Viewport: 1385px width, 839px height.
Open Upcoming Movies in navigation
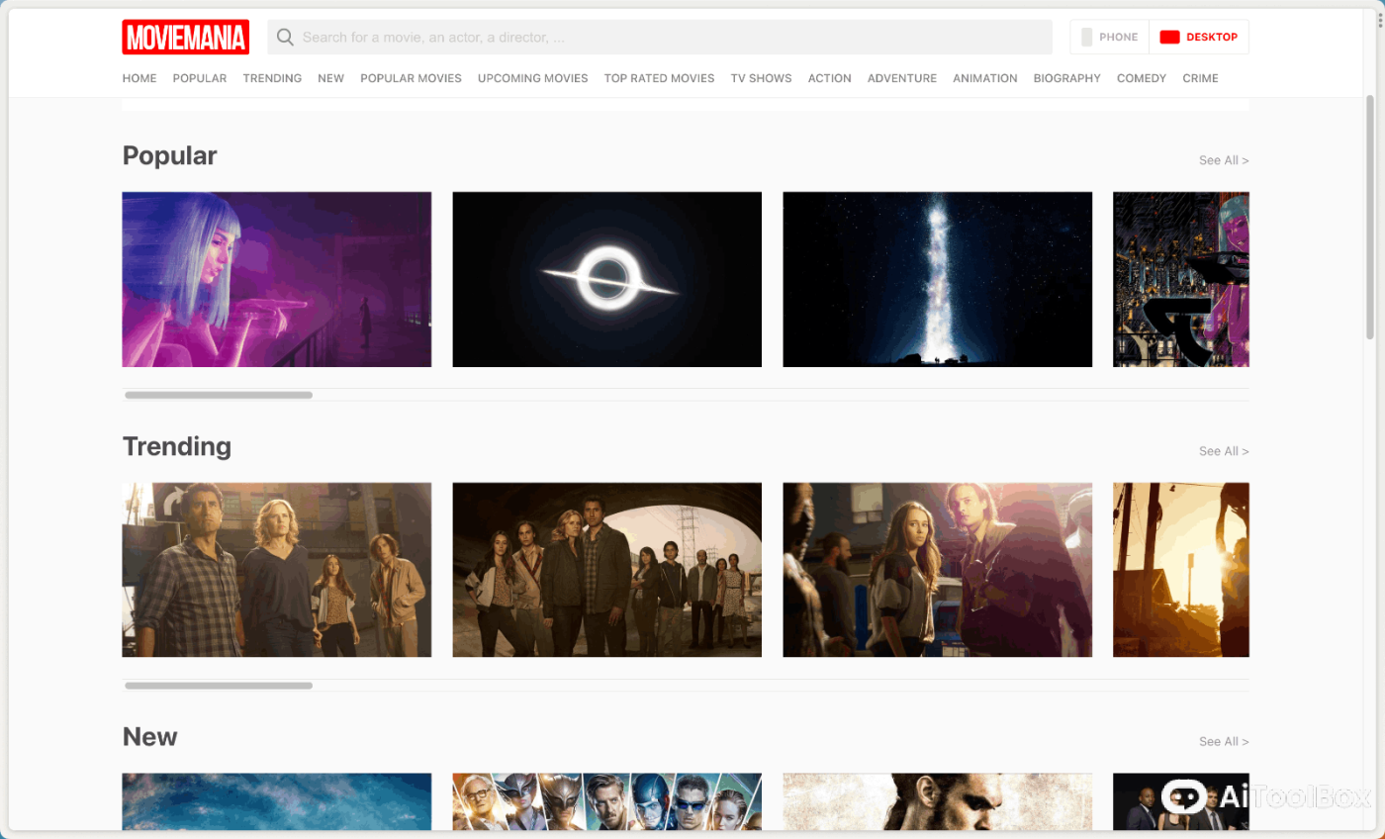point(532,78)
